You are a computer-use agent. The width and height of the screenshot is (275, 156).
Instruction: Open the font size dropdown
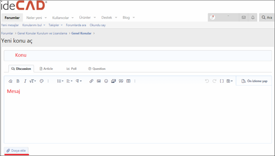32,81
